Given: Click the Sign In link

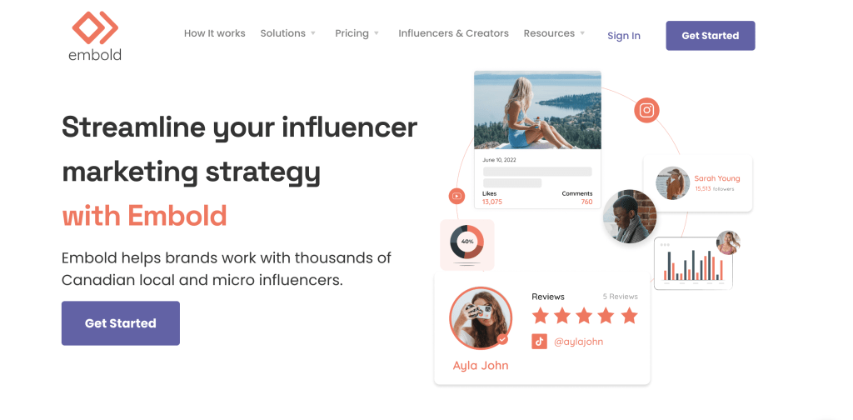Looking at the screenshot, I should (x=623, y=36).
